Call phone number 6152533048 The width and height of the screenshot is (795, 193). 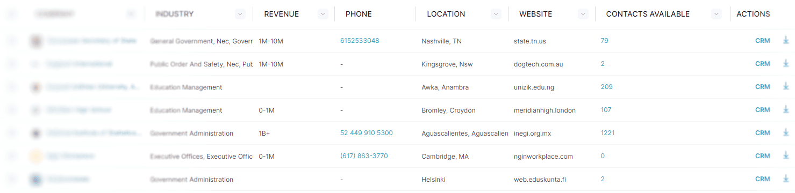tap(360, 41)
